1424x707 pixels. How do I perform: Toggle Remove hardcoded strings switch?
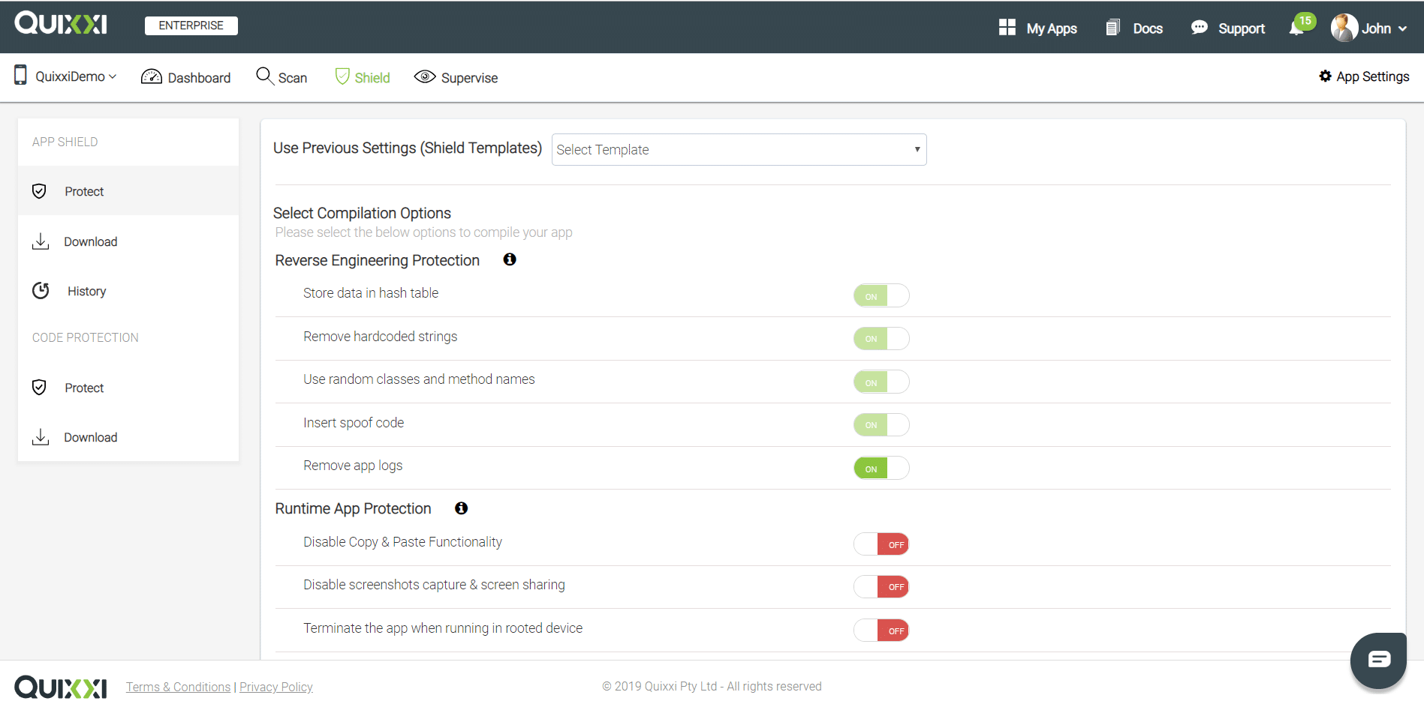pyautogui.click(x=881, y=338)
